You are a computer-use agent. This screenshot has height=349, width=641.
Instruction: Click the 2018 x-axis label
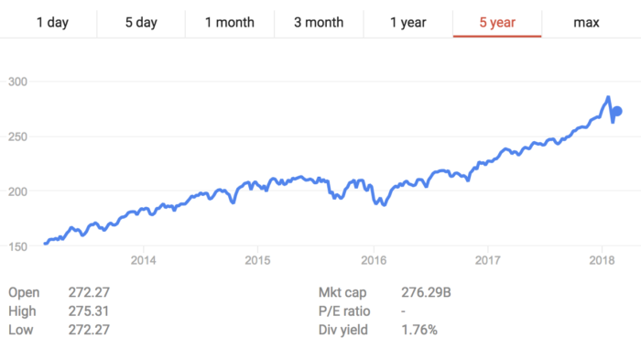(x=602, y=260)
